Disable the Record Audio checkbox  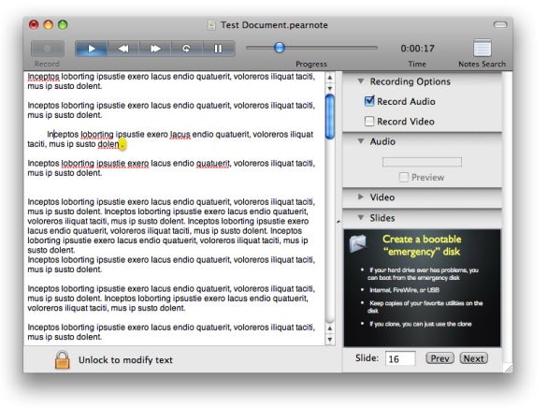click(369, 101)
